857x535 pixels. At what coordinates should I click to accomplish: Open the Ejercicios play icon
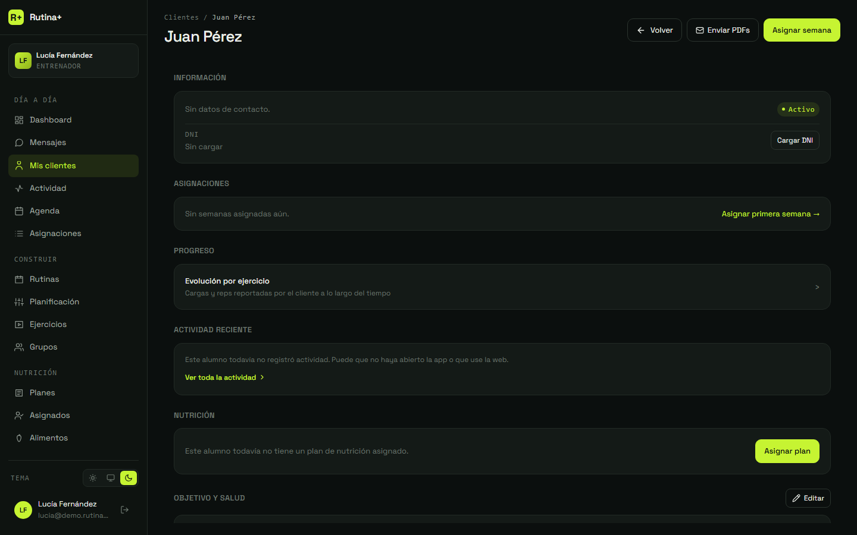click(19, 325)
